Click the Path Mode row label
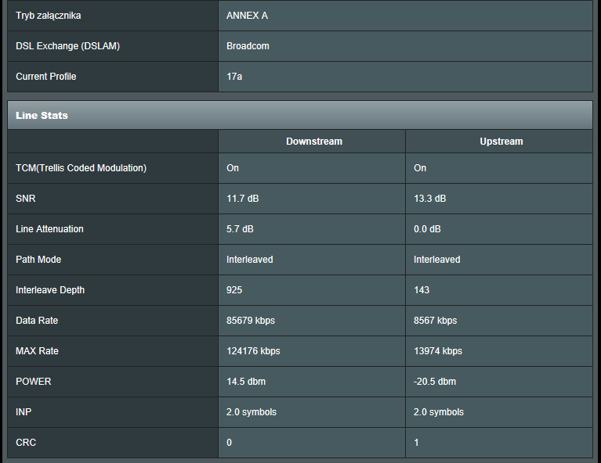 (x=38, y=260)
